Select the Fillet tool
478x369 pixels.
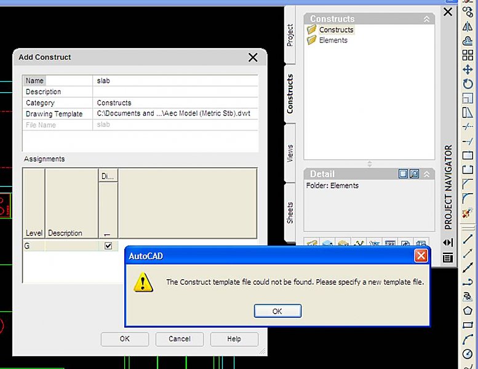(x=468, y=198)
